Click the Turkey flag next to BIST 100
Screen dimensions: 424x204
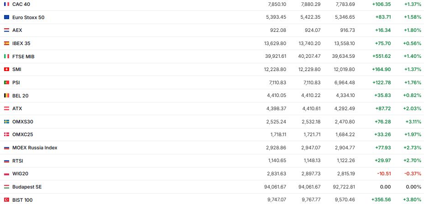click(6, 200)
